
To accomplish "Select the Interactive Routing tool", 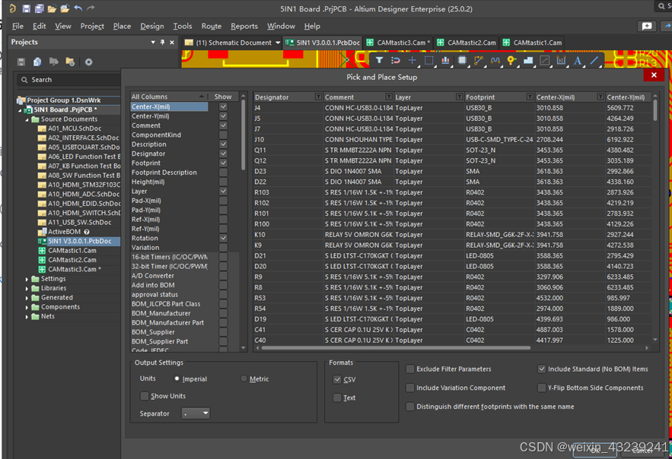I will tap(478, 60).
